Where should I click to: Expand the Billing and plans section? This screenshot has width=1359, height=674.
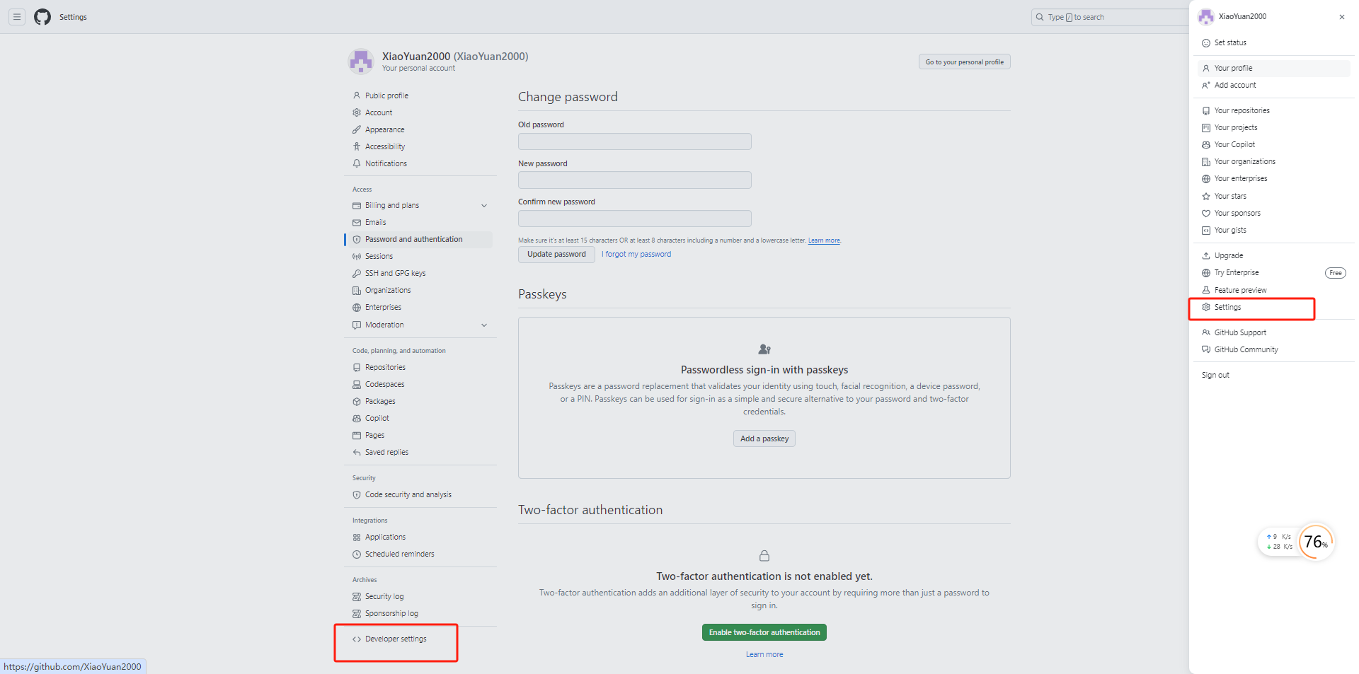tap(484, 206)
